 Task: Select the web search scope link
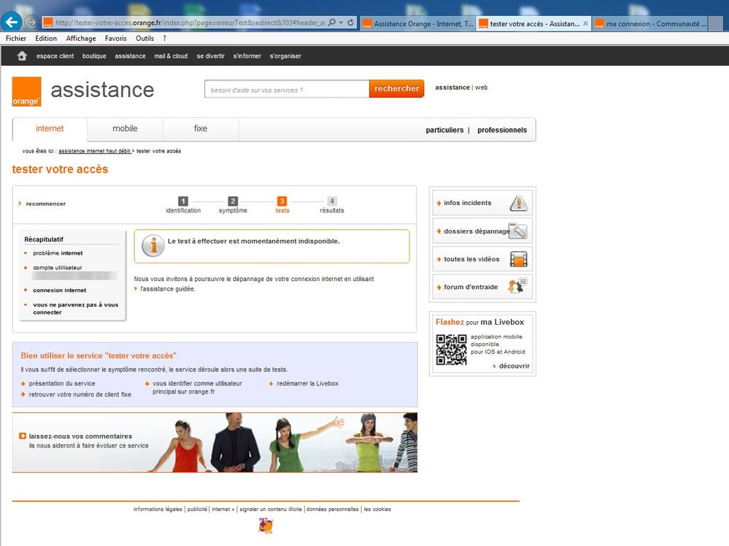(x=481, y=88)
